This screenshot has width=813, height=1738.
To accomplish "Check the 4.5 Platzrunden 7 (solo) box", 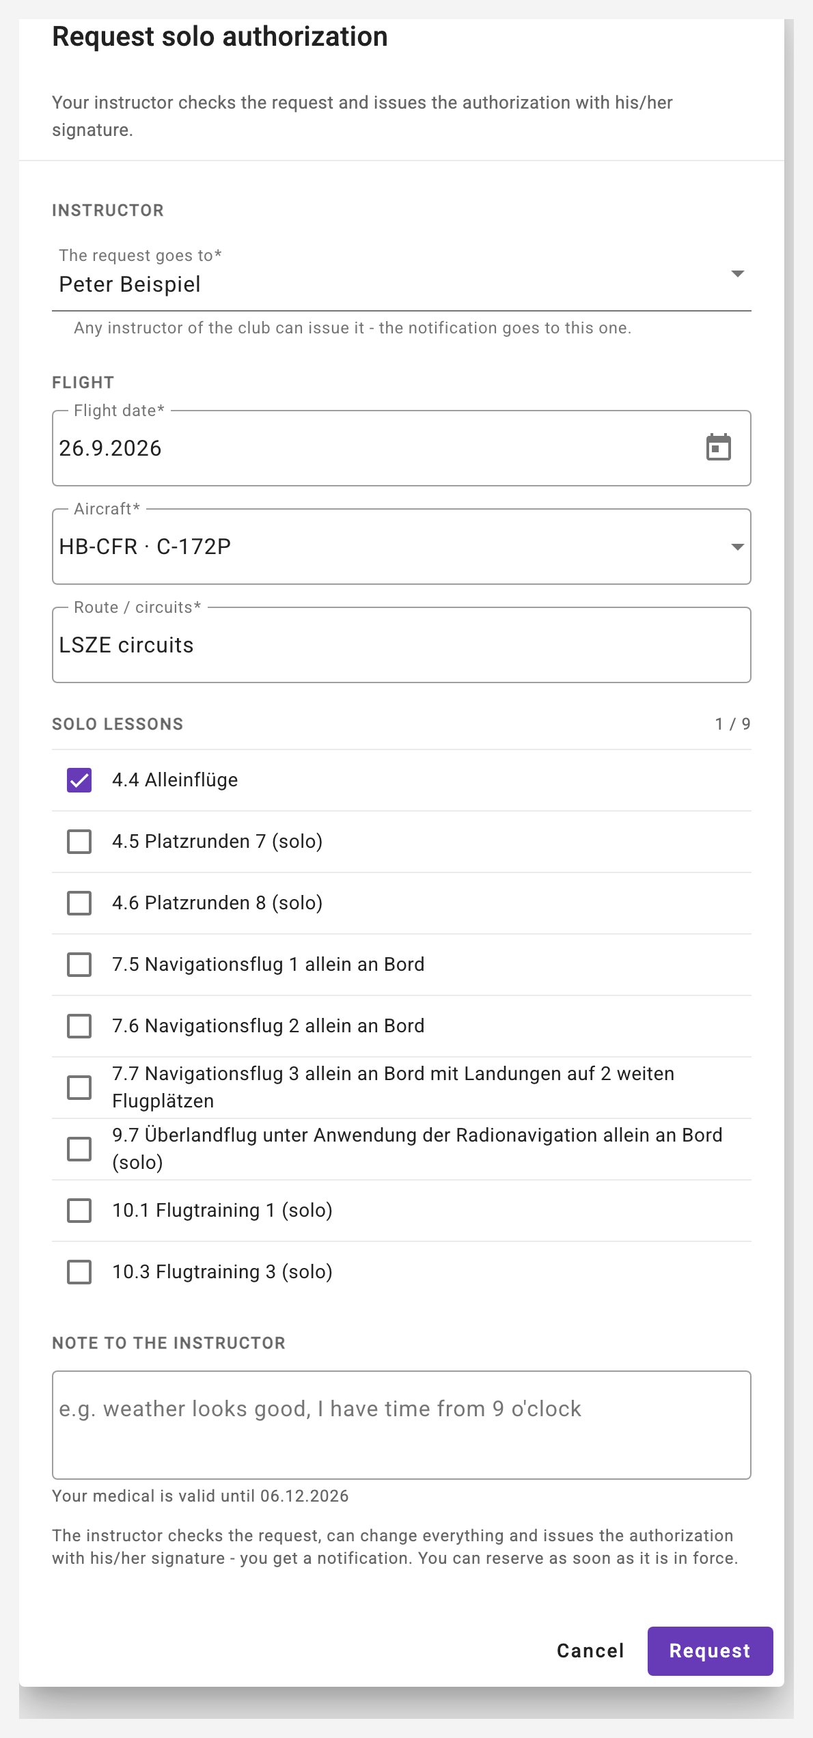I will (x=79, y=842).
